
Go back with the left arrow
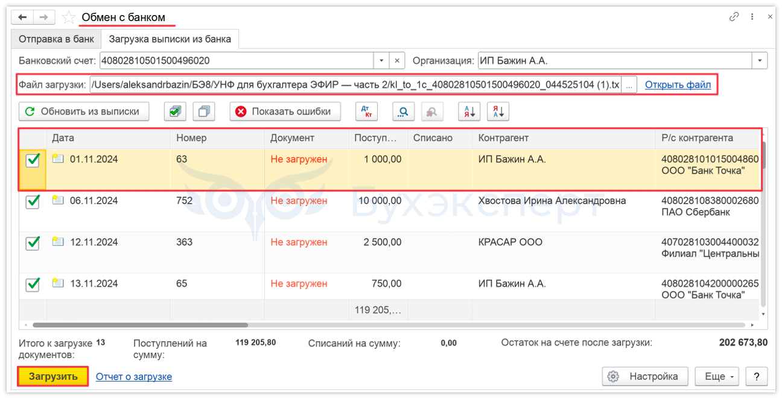tap(23, 17)
